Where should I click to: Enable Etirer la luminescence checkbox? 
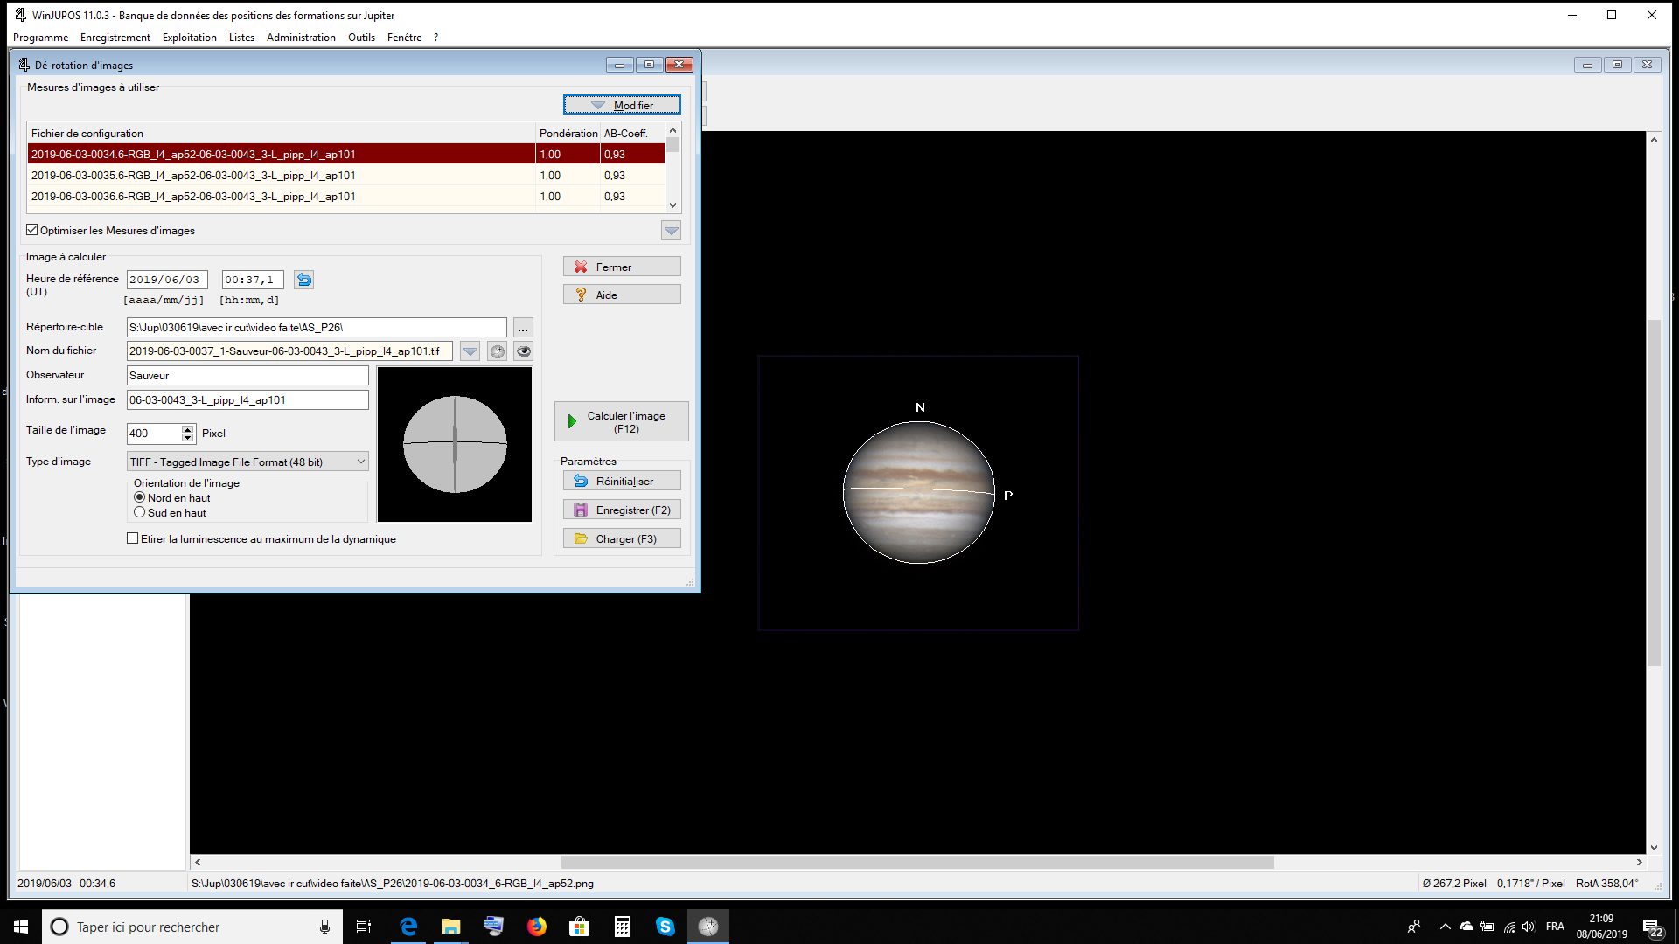(133, 538)
